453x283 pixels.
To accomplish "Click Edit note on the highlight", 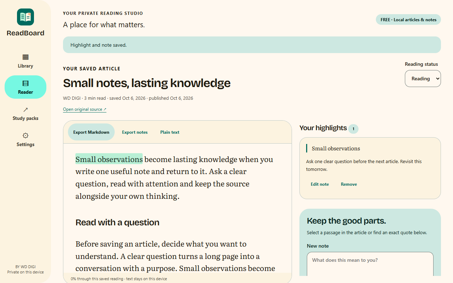I will (x=320, y=184).
